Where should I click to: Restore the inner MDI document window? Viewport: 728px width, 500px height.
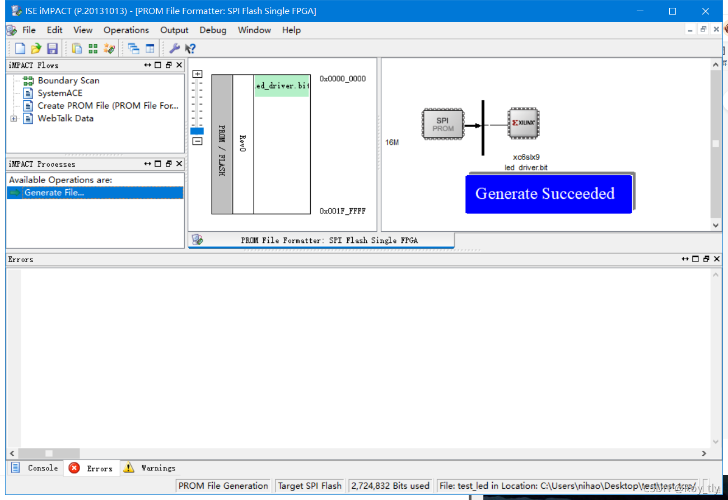[703, 30]
